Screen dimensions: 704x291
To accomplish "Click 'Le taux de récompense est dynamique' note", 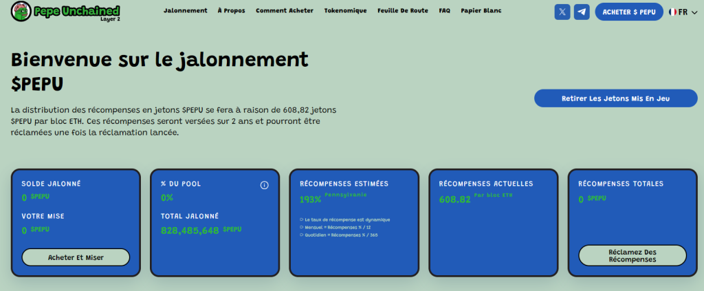I will click(x=347, y=219).
